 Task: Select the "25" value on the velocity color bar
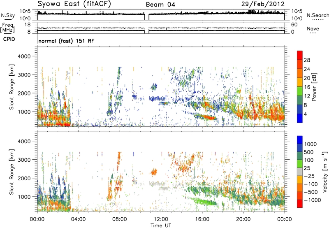pyautogui.click(x=307, y=168)
